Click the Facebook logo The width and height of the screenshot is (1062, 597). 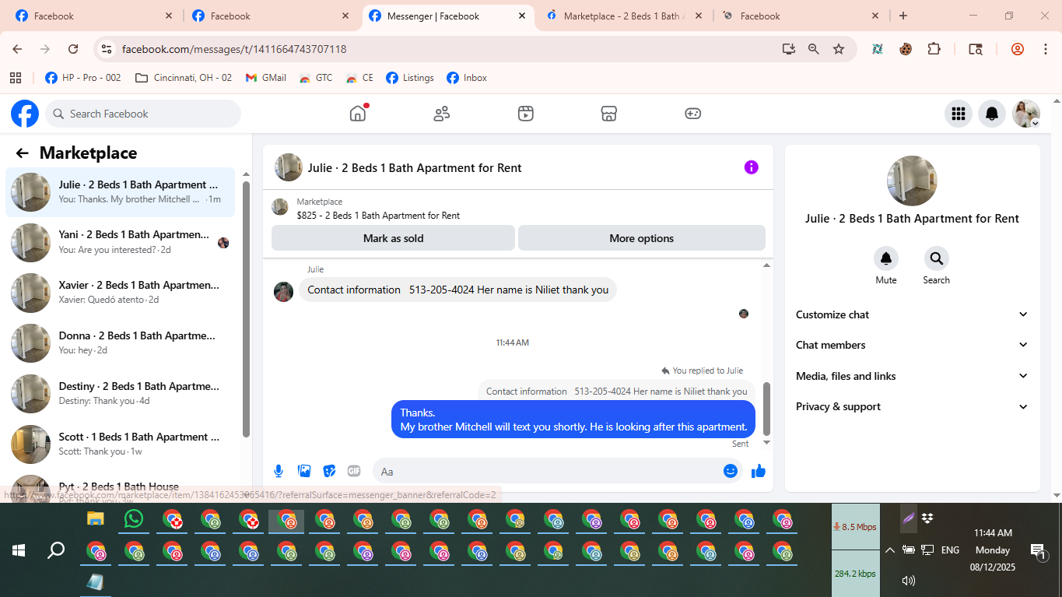(x=25, y=114)
